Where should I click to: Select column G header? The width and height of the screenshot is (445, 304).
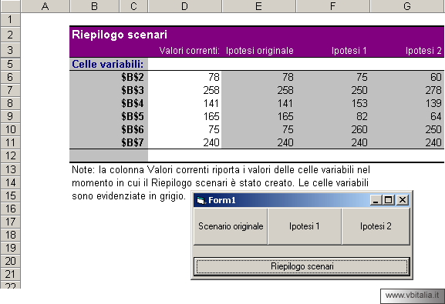[x=407, y=6]
